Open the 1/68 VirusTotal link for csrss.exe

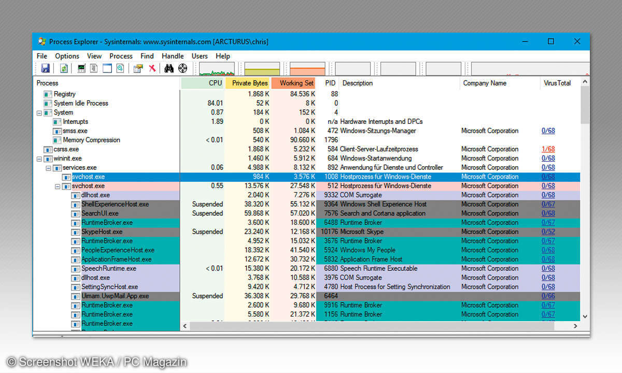click(x=548, y=149)
